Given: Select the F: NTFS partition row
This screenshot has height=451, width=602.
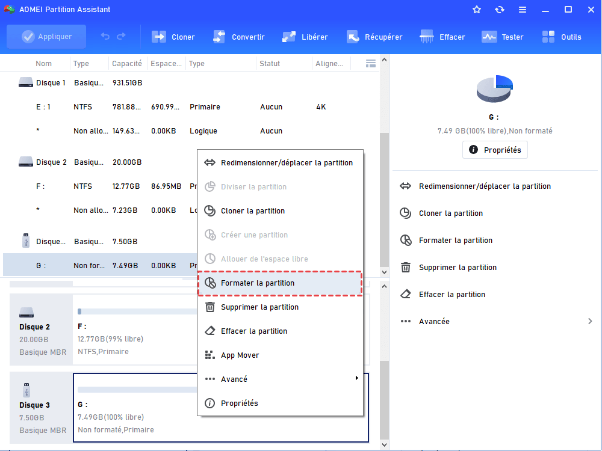Looking at the screenshot, I should (x=100, y=186).
